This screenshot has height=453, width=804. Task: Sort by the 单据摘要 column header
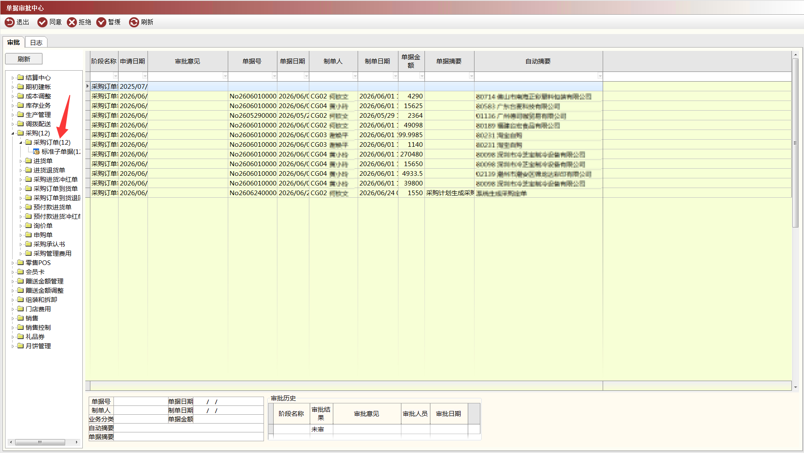[449, 61]
